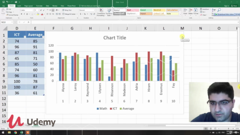The image size is (240, 135).
Task: Toggle center horizontal alignment
Action: coord(50,14)
